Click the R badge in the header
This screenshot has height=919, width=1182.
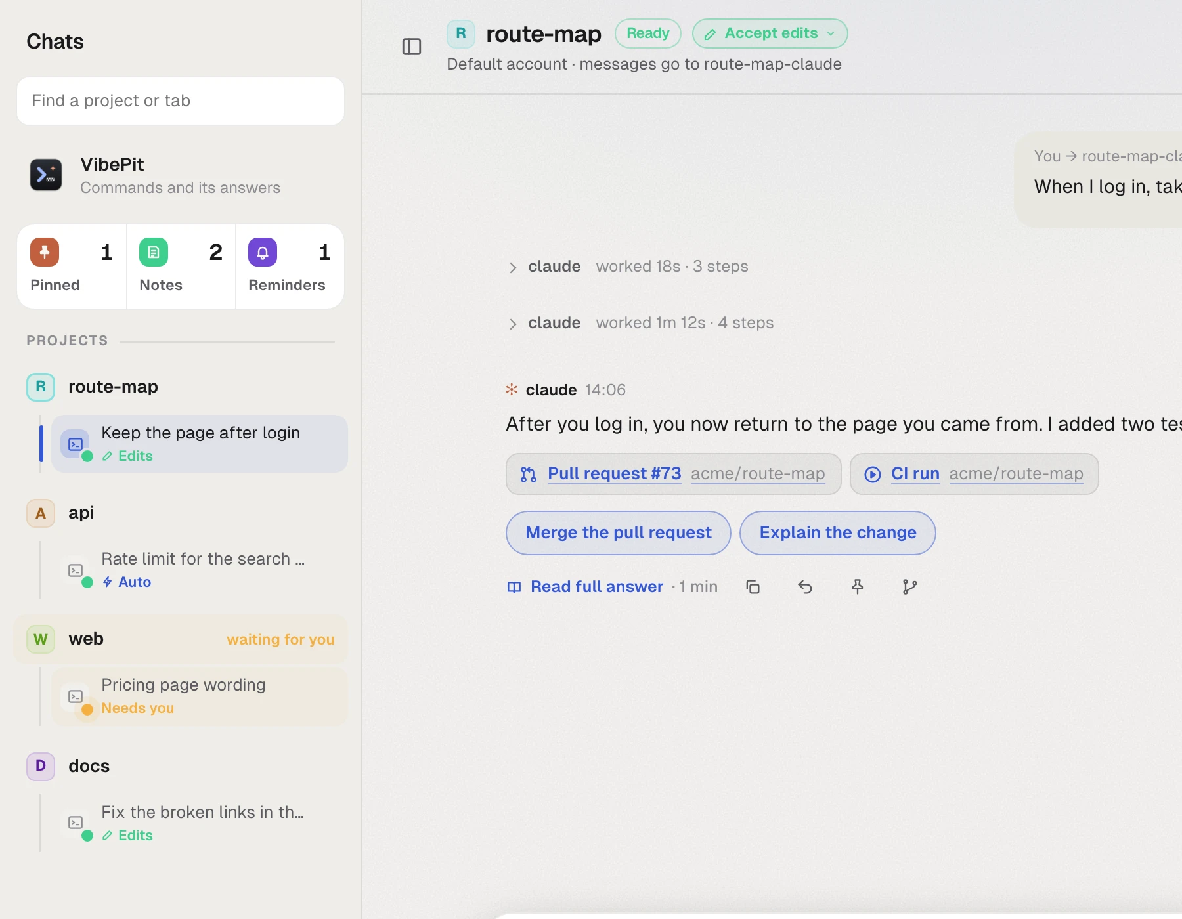pos(461,33)
